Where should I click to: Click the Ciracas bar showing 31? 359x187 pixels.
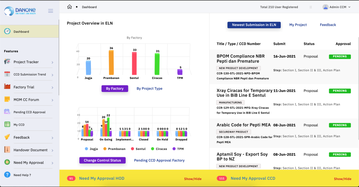[157, 64]
